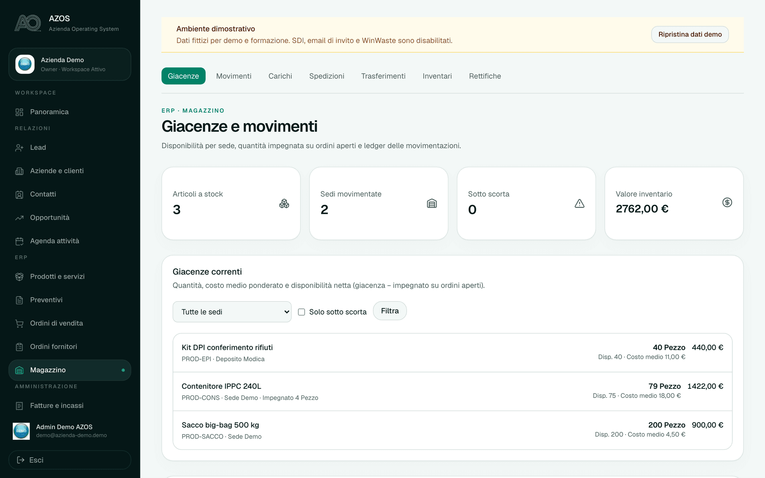Viewport: 765px width, 478px height.
Task: Open the Inventari tab
Action: [x=437, y=76]
